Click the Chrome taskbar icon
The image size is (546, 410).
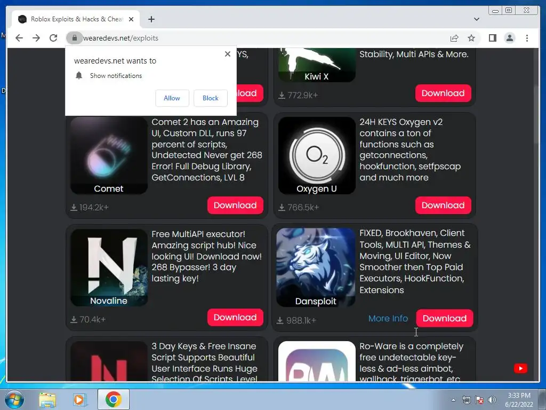tap(113, 399)
